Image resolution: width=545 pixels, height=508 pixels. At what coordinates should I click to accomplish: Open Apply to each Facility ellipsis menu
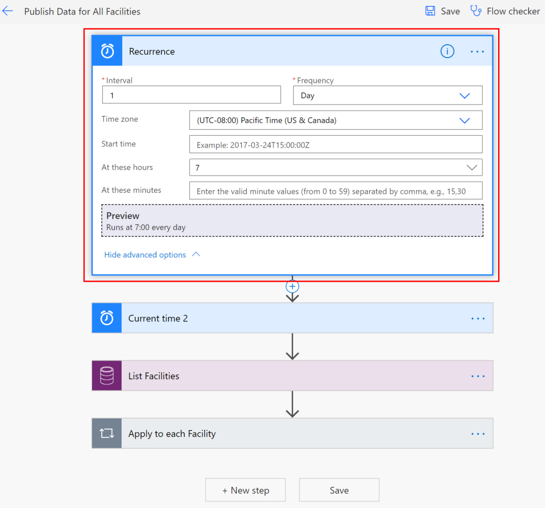point(478,434)
